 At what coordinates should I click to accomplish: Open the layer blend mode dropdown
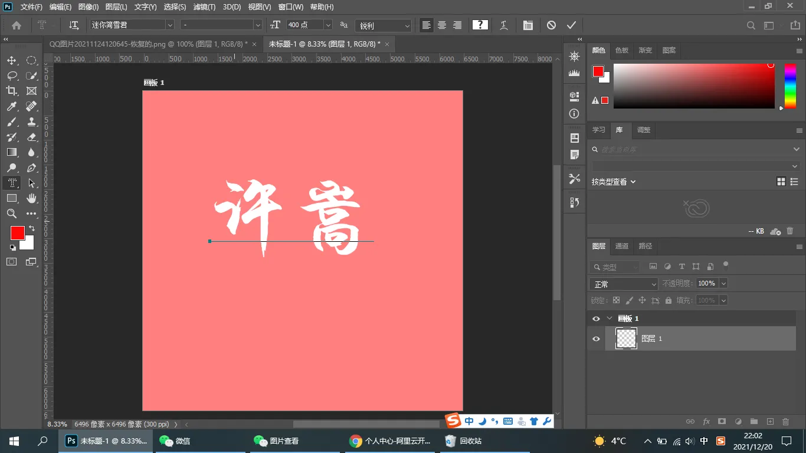tap(624, 284)
